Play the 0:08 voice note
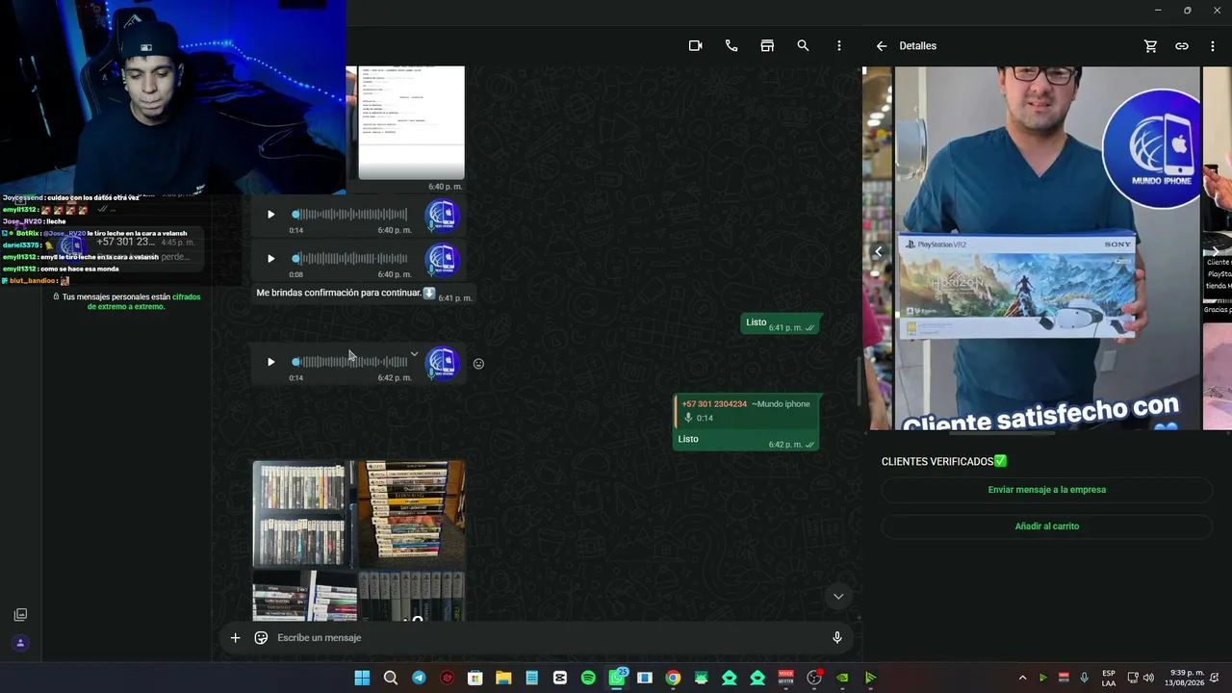The width and height of the screenshot is (1232, 693). pyautogui.click(x=270, y=259)
